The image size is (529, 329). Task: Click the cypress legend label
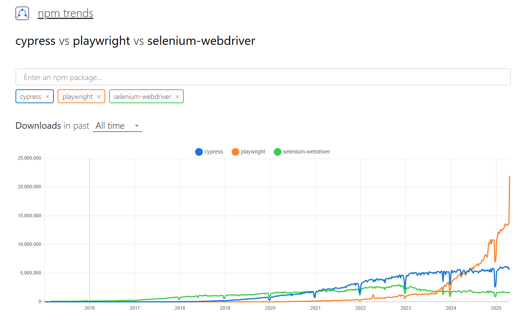pyautogui.click(x=214, y=152)
